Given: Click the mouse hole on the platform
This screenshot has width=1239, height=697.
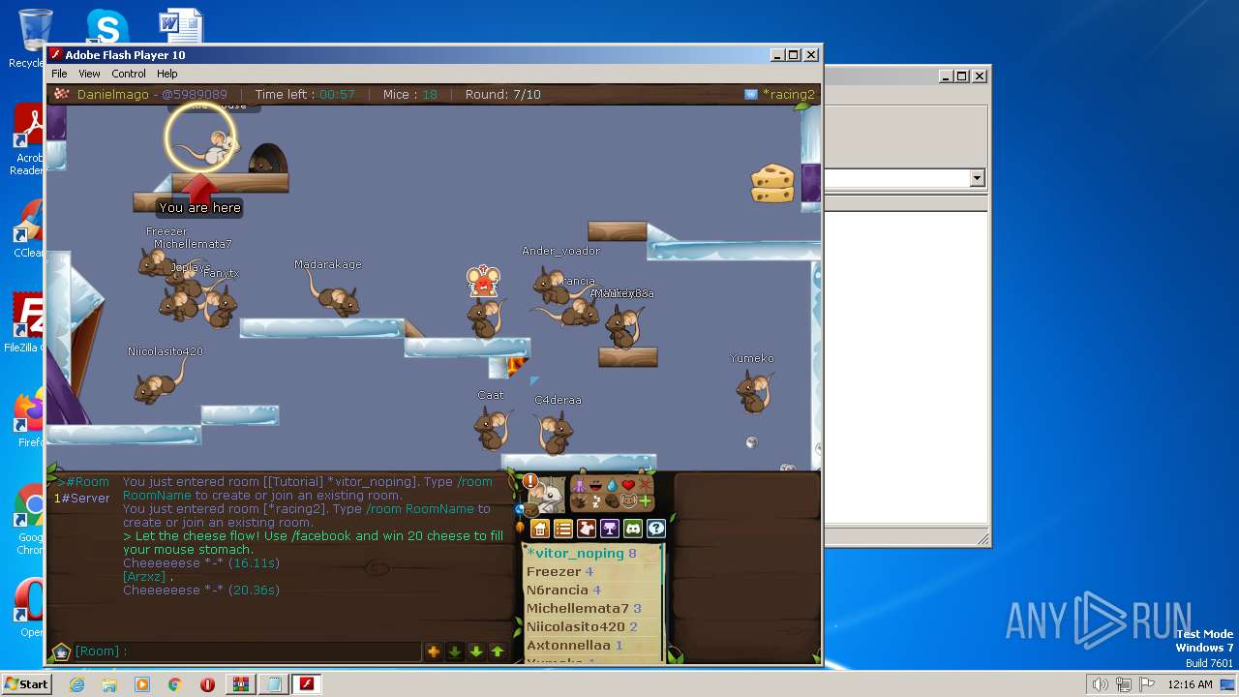Looking at the screenshot, I should [268, 159].
